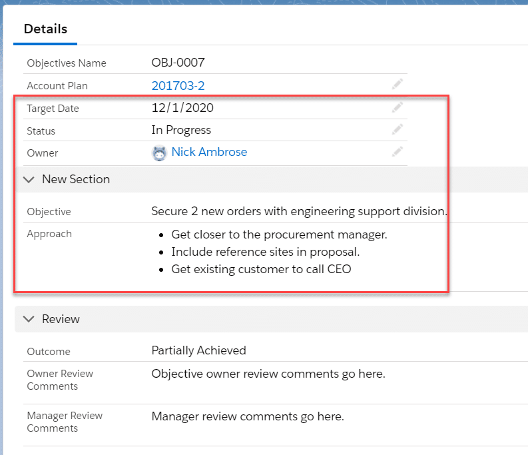Click the edit pencil beside Account Plan
528x455 pixels.
pos(397,84)
